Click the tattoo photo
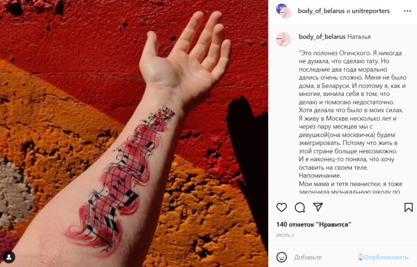The width and height of the screenshot is (417, 267). pyautogui.click(x=134, y=133)
